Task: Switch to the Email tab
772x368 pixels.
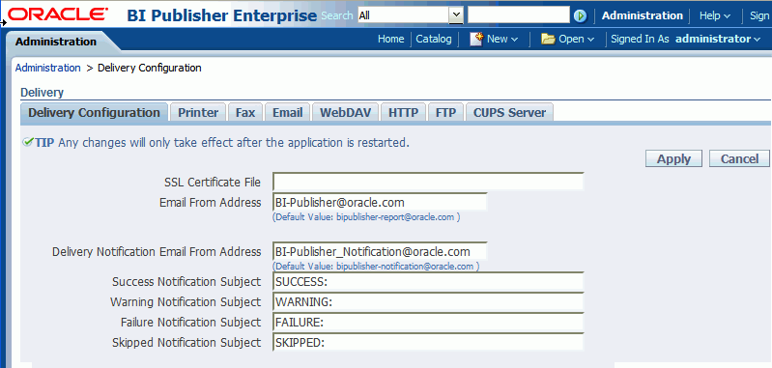Action: coord(288,113)
